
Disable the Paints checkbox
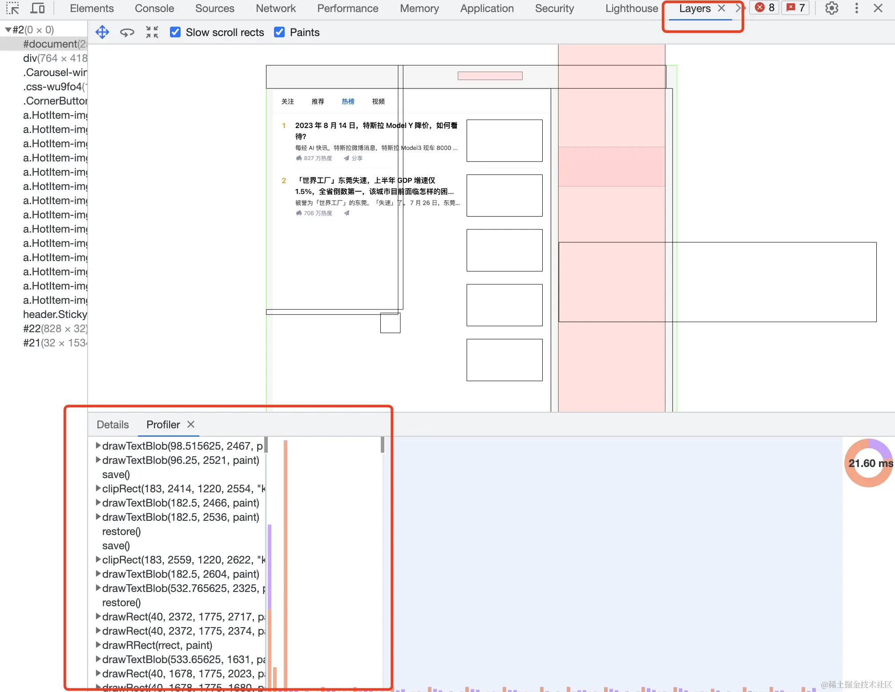279,32
